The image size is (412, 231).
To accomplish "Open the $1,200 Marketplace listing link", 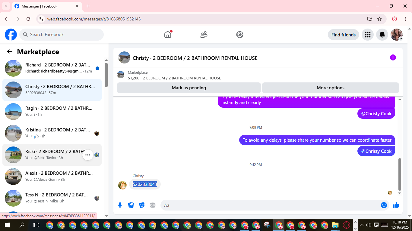I will [x=174, y=78].
